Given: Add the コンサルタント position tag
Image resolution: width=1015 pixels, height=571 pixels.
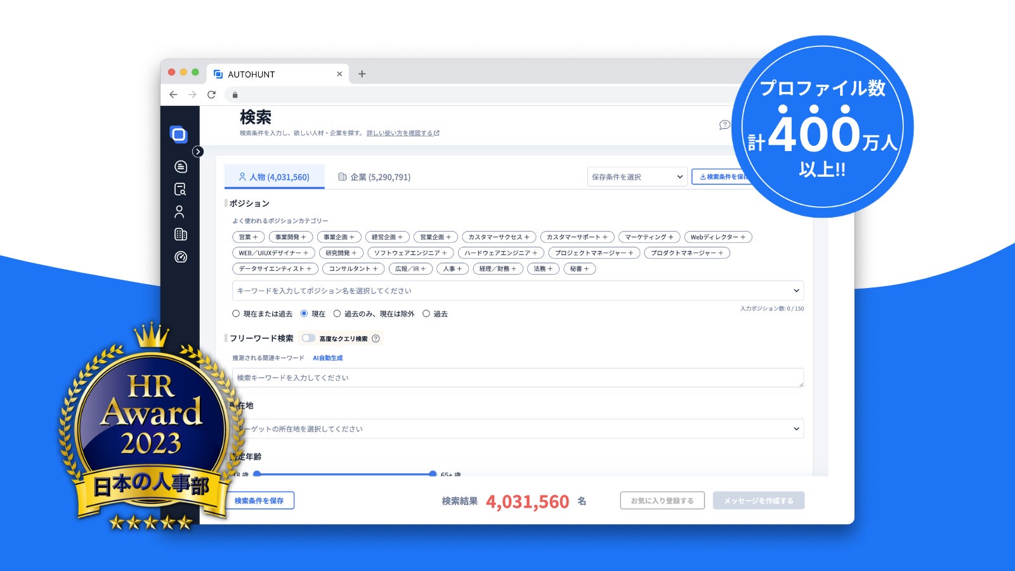Looking at the screenshot, I should 353,269.
